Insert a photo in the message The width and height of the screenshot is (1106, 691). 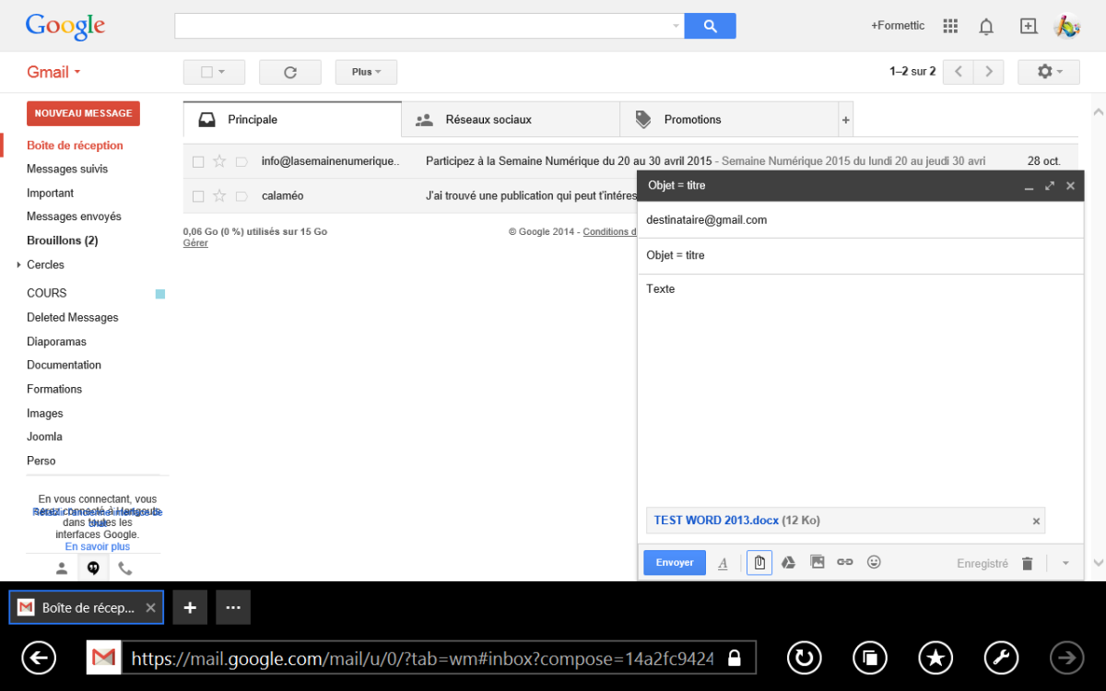(817, 562)
